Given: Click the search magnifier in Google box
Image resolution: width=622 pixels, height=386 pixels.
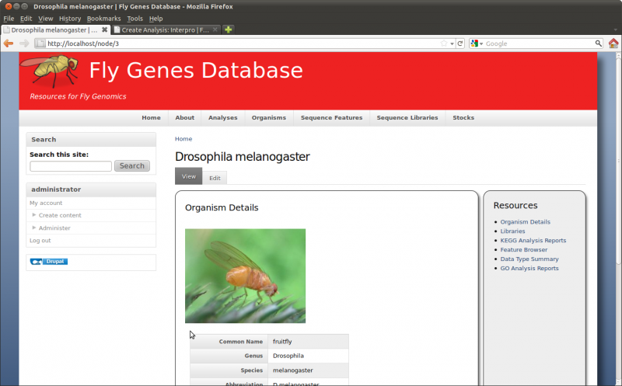Looking at the screenshot, I should coord(598,43).
